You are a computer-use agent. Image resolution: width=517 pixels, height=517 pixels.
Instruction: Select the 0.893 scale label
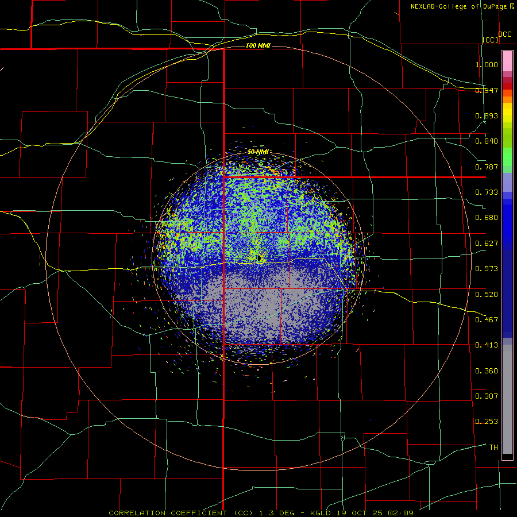pos(487,115)
